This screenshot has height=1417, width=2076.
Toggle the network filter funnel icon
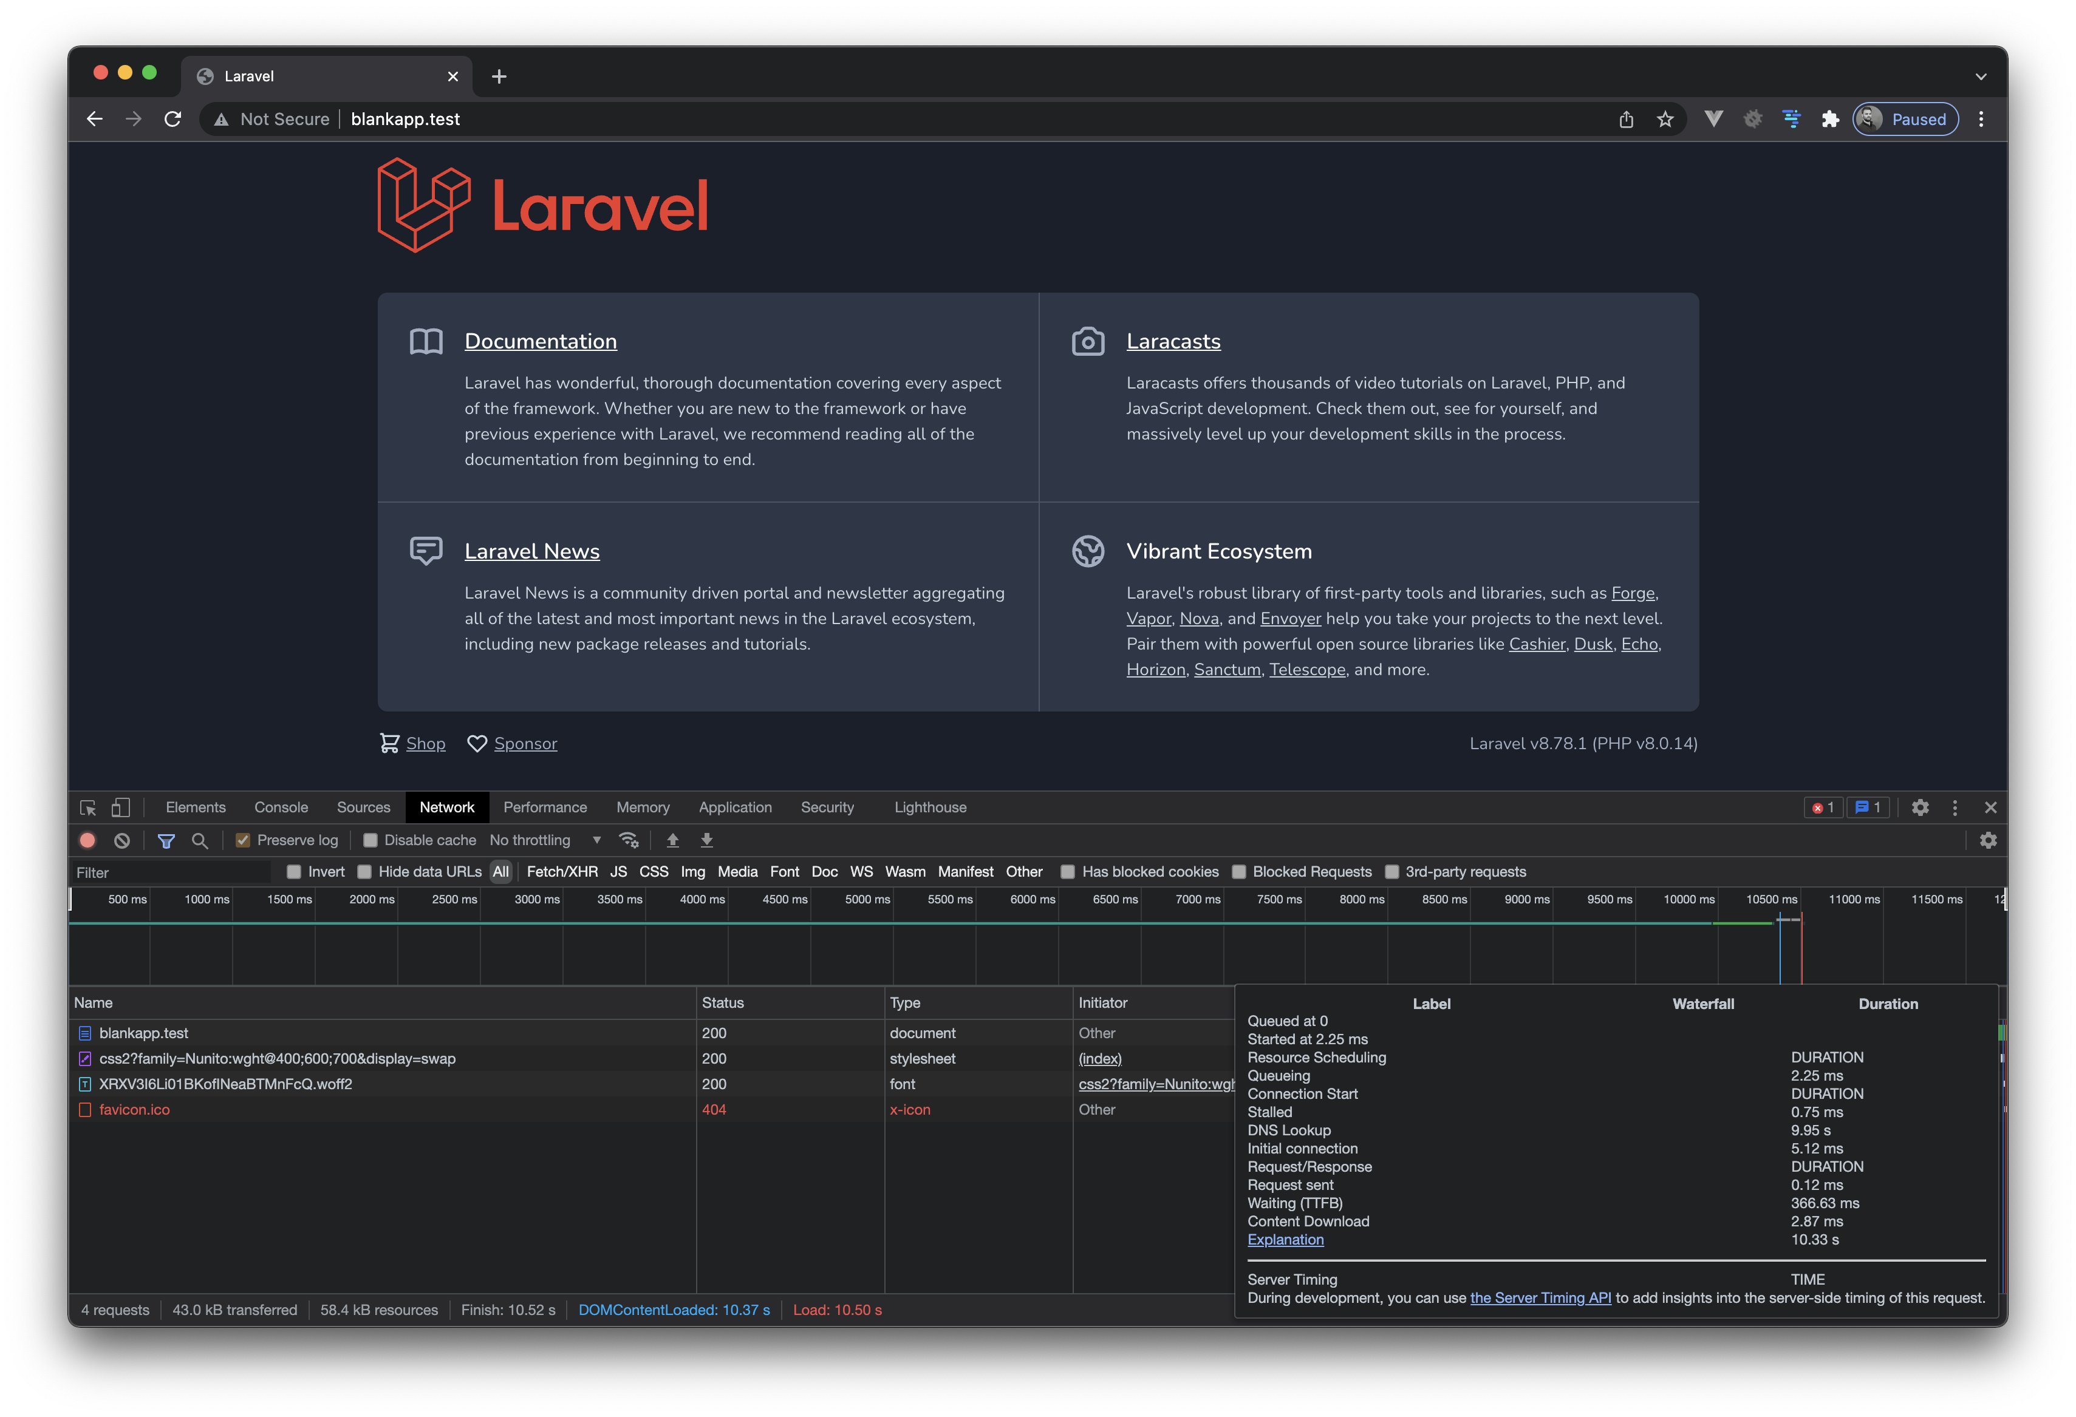166,840
